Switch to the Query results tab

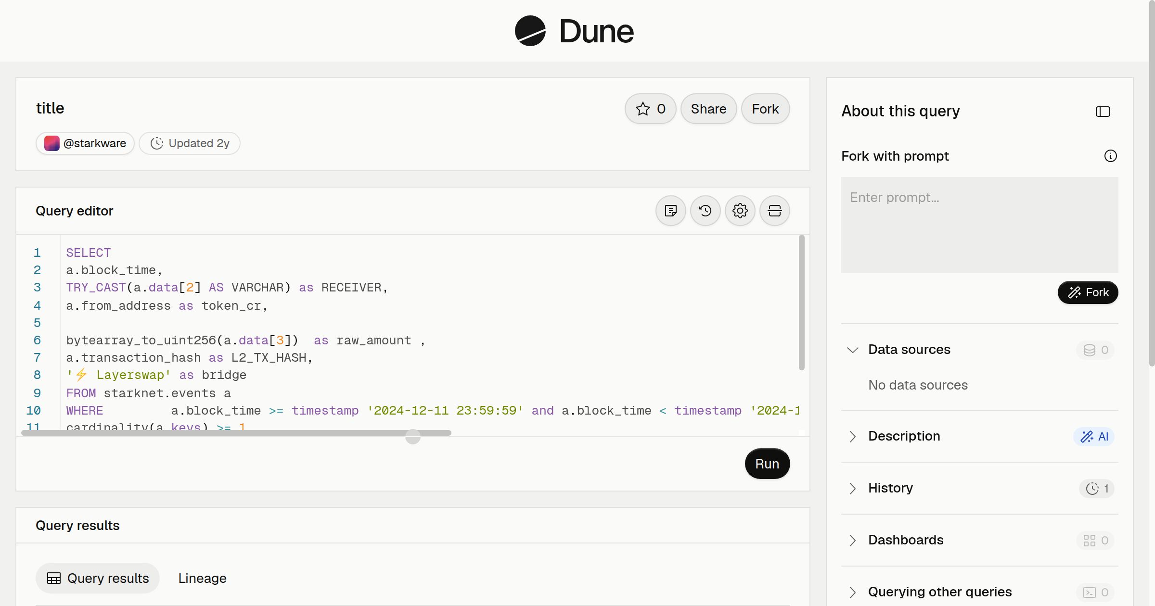[x=98, y=578]
